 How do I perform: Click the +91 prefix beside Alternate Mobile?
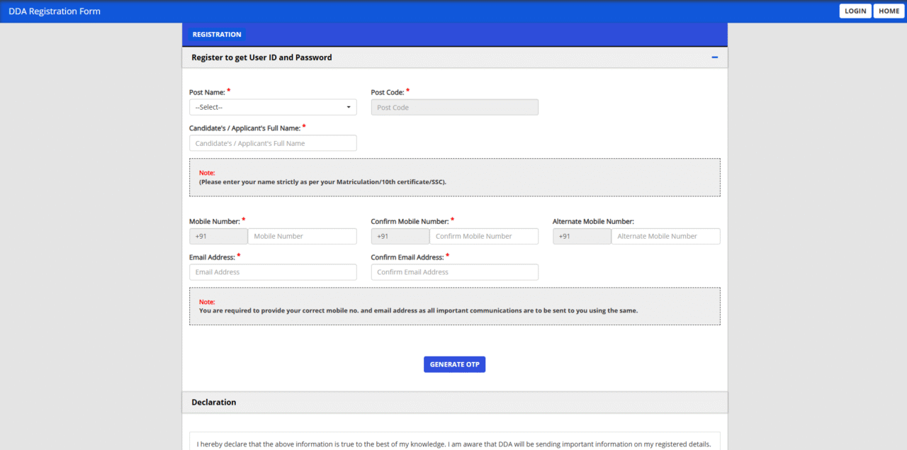(x=582, y=235)
